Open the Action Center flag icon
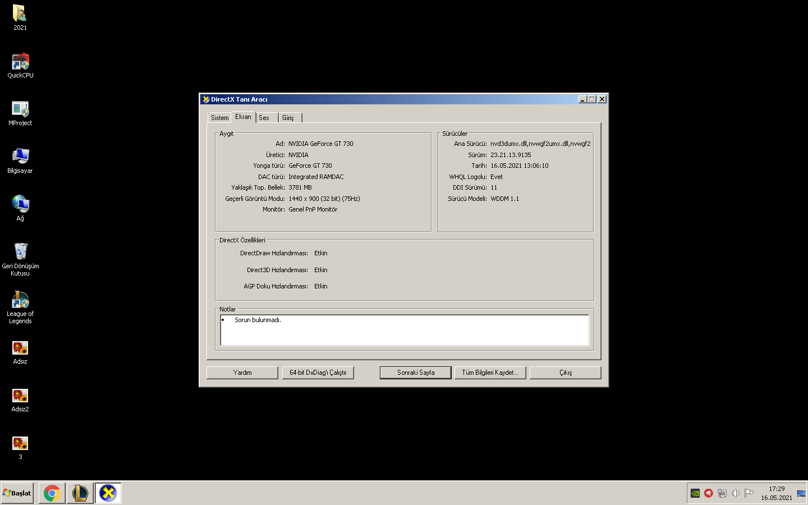The image size is (808, 505). coord(749,493)
